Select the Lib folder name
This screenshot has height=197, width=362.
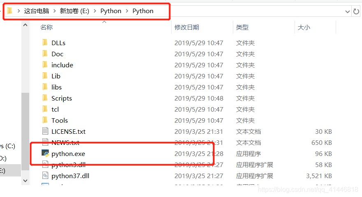click(x=56, y=76)
